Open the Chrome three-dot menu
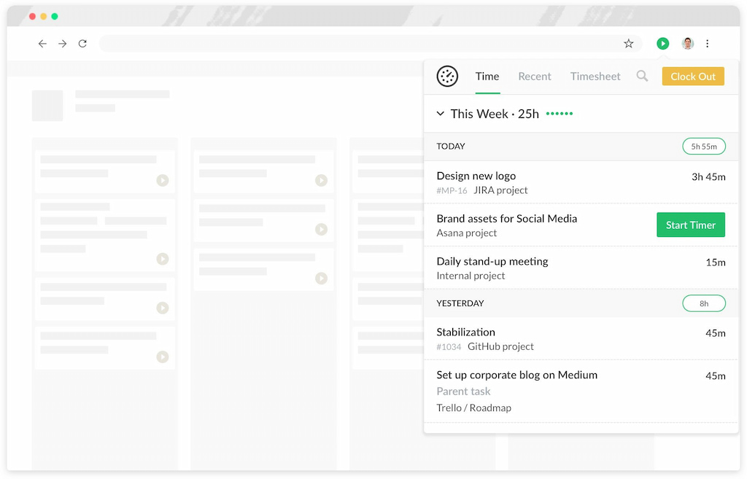This screenshot has height=479, width=747. 707,43
